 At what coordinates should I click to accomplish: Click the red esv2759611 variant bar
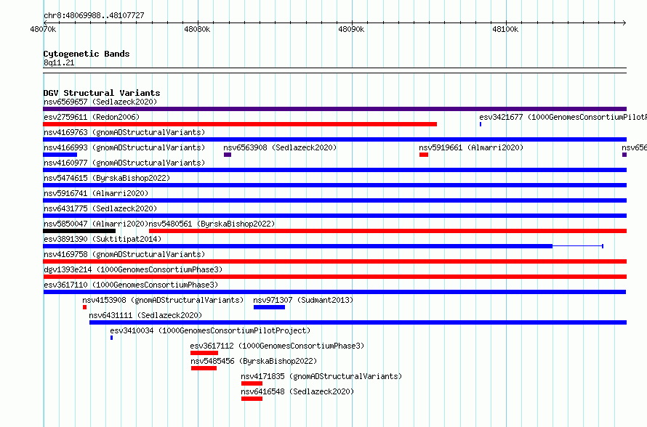[240, 124]
